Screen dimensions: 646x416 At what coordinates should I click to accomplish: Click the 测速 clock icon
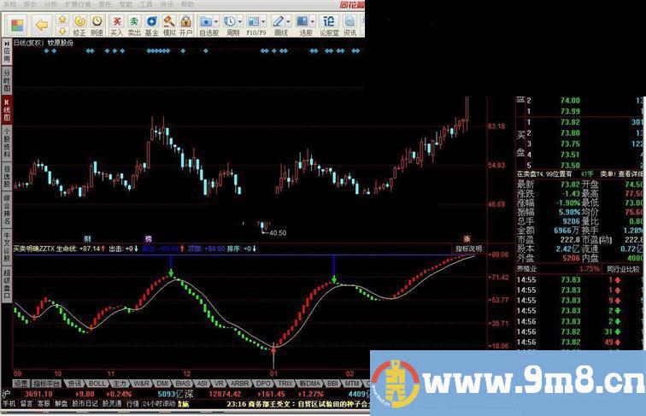[97, 23]
